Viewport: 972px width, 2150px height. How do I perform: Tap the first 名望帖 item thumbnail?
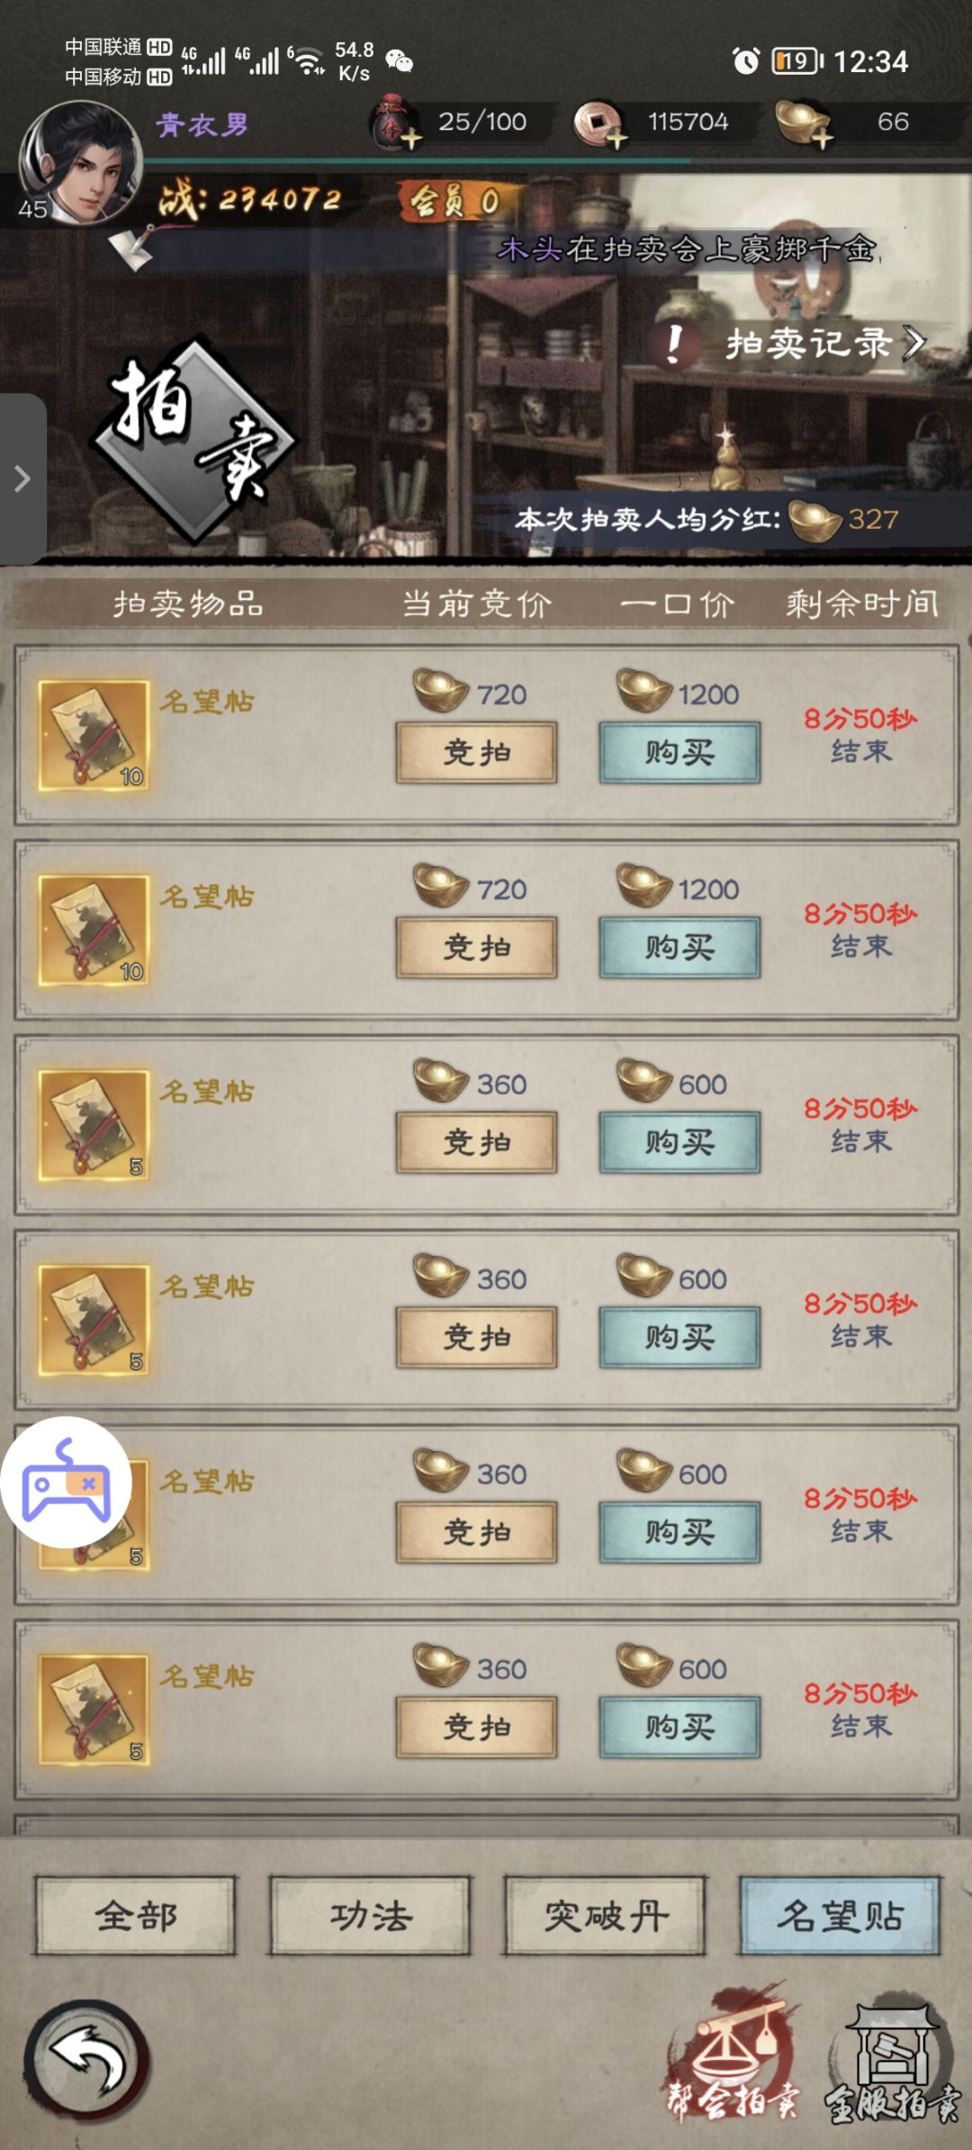pos(94,736)
